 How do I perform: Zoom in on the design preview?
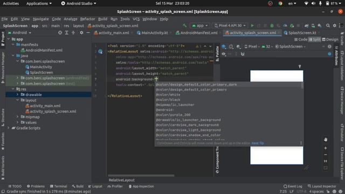326,148
